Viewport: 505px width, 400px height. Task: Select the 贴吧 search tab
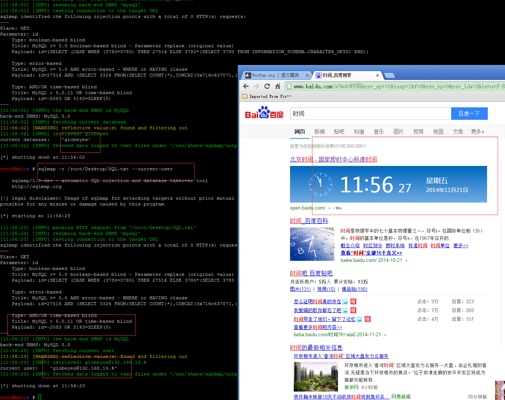pos(339,132)
